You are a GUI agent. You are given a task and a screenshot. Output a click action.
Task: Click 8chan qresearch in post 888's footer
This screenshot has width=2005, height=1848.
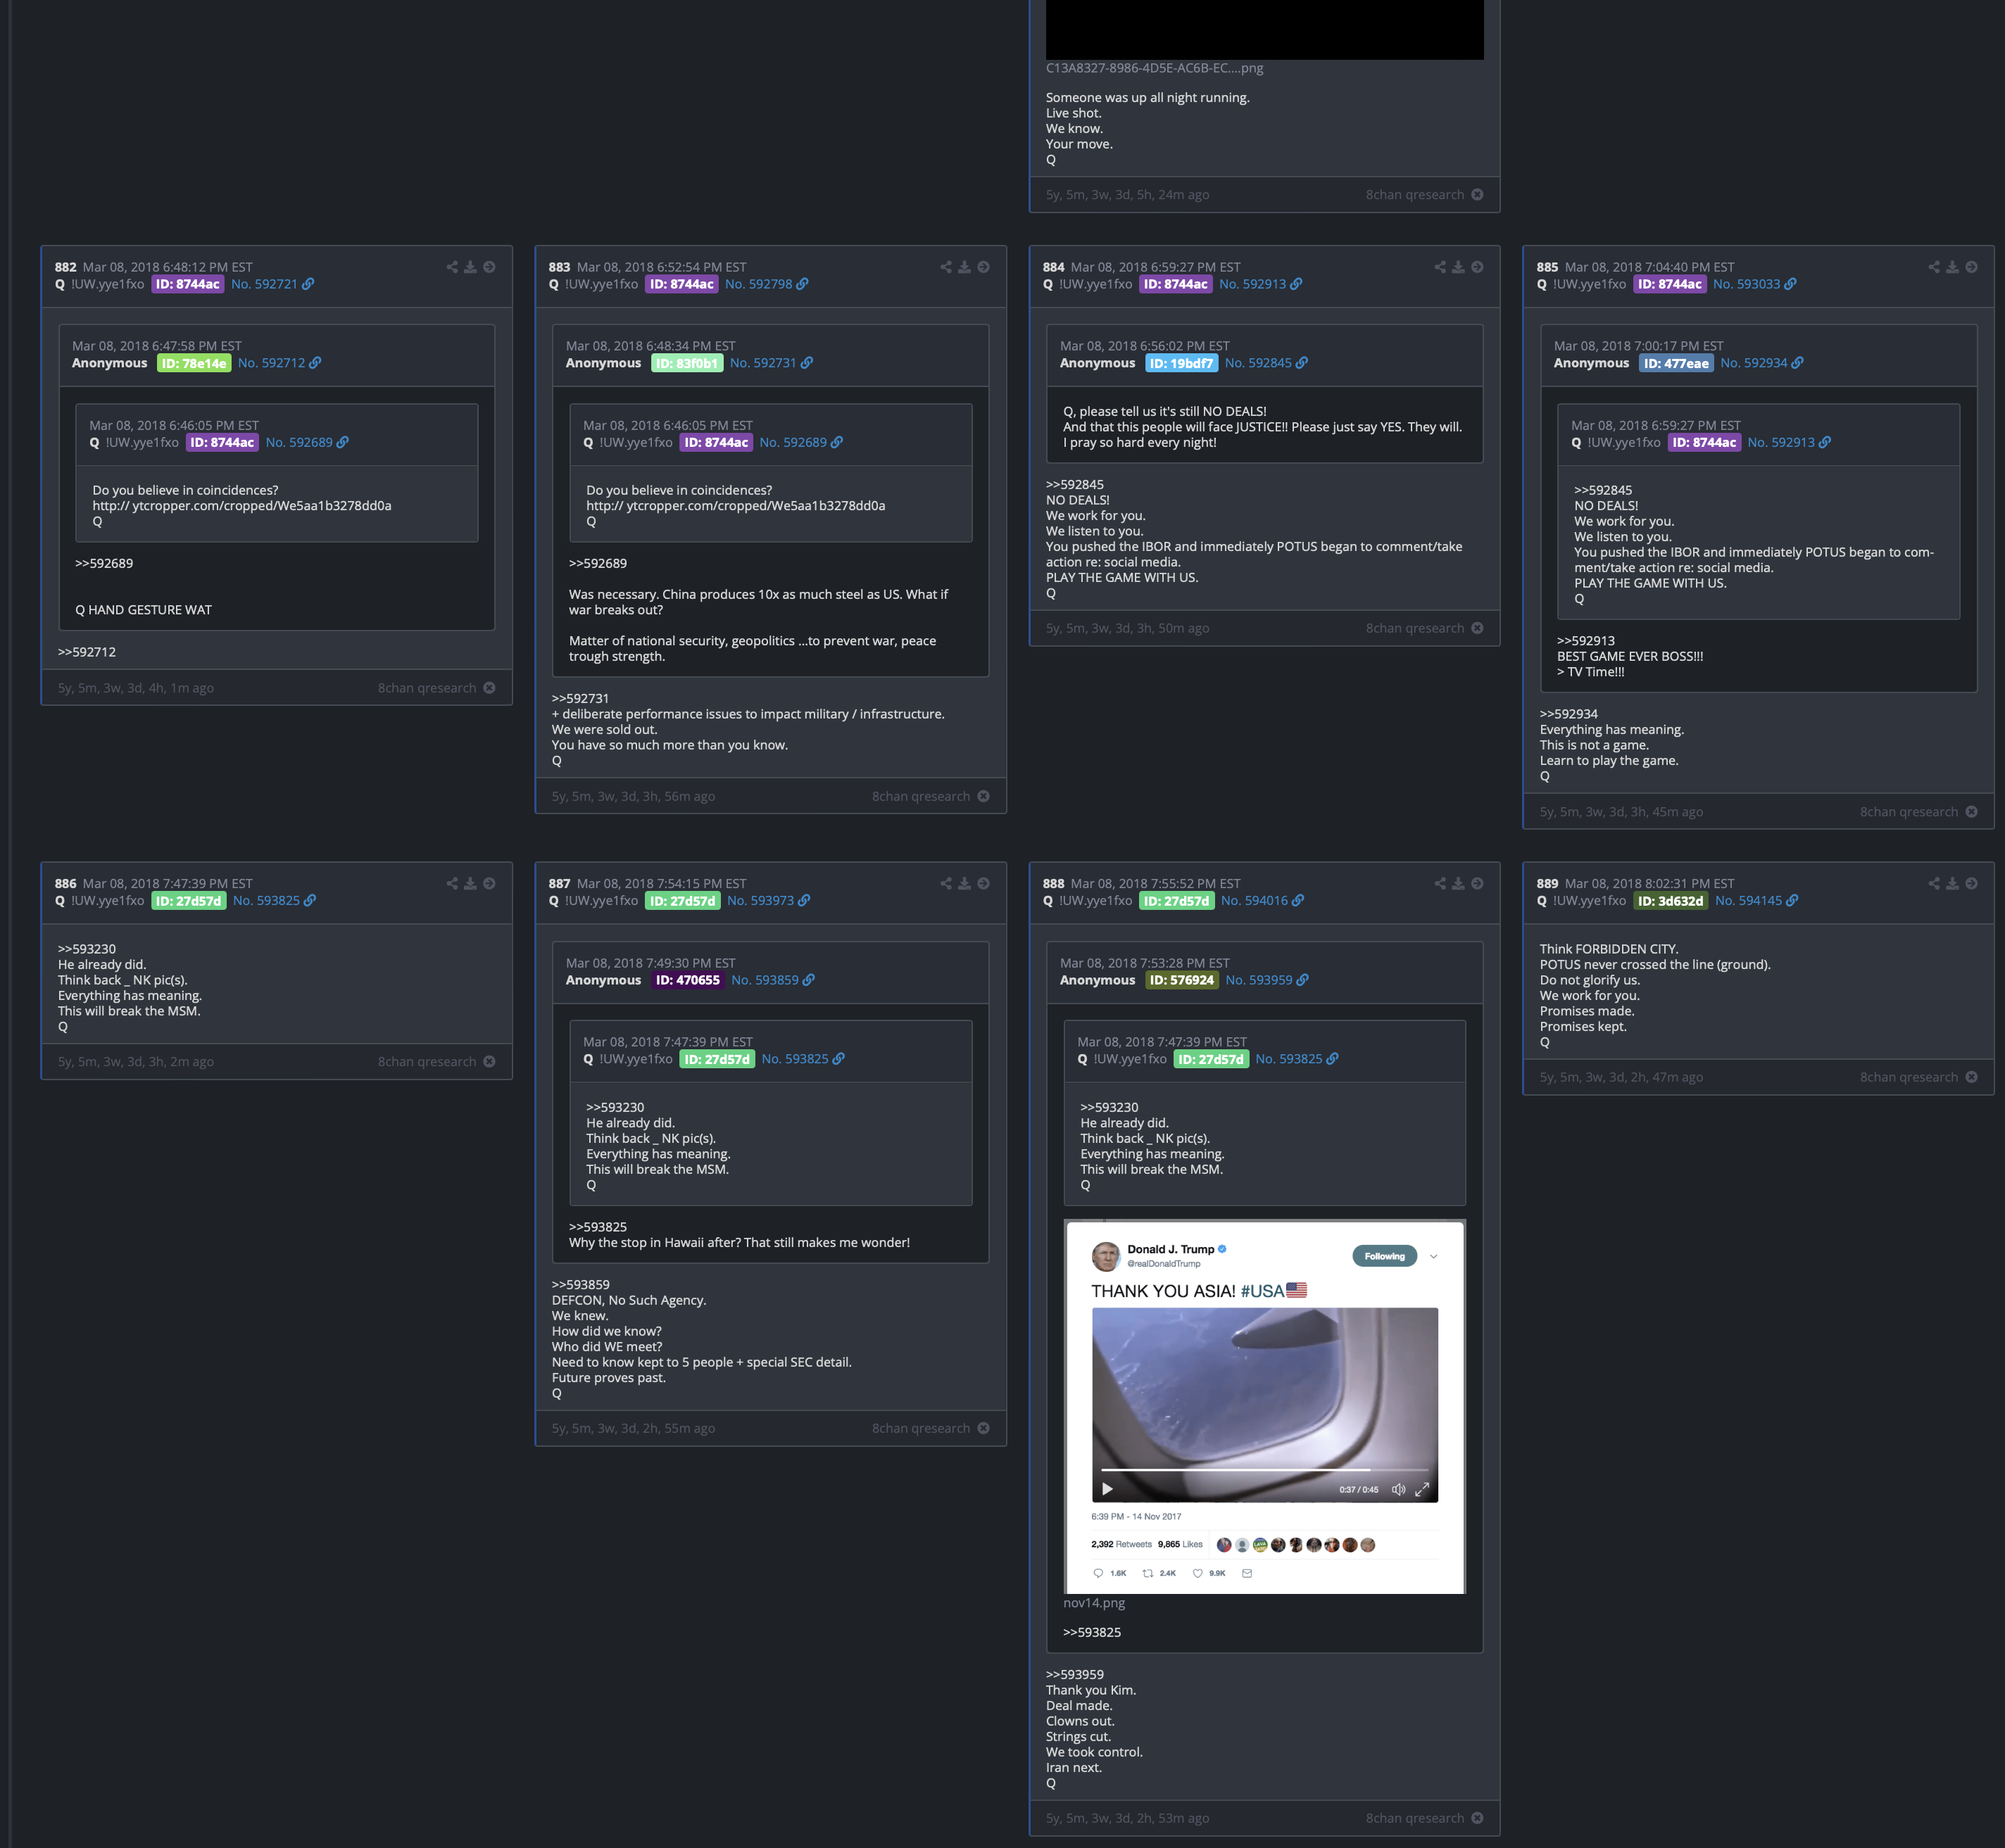coord(1415,1818)
